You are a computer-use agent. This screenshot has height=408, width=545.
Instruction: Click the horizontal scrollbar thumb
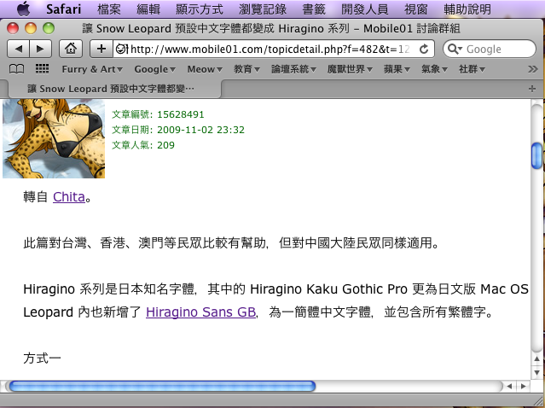tap(162, 386)
